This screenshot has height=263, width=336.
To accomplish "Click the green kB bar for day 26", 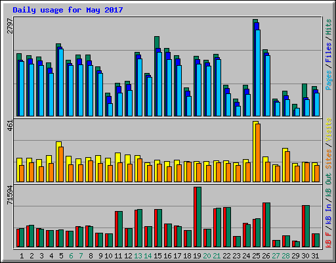I will point(268,225).
